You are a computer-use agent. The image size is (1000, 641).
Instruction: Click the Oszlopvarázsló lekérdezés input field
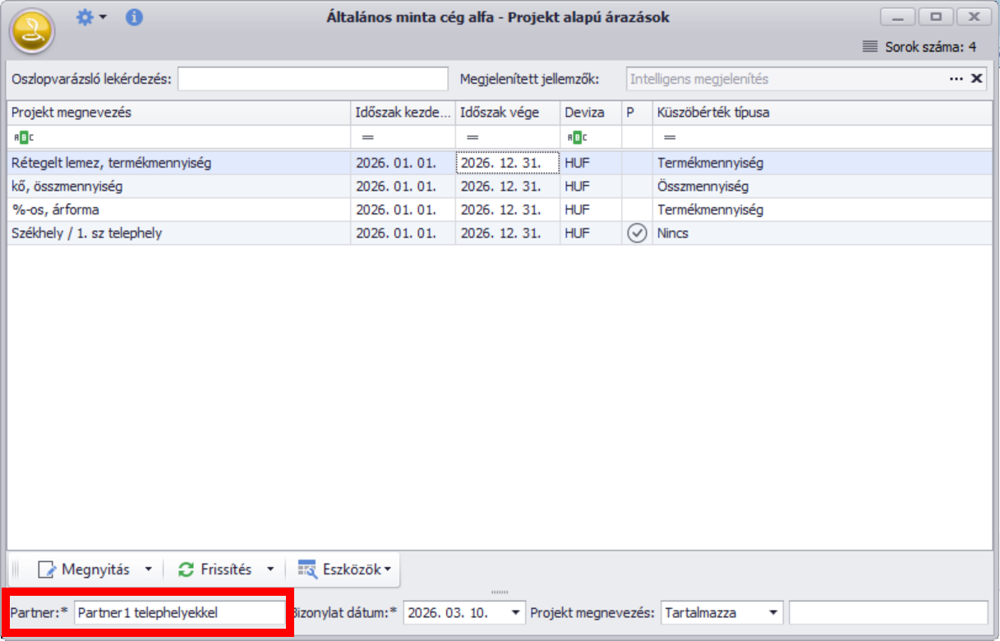click(313, 79)
